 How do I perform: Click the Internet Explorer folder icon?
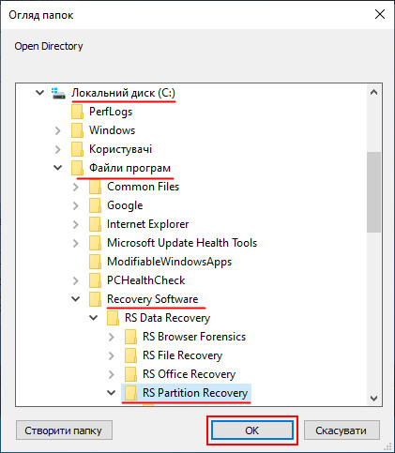(x=95, y=224)
